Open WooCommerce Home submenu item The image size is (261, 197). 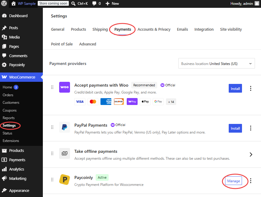7,87
